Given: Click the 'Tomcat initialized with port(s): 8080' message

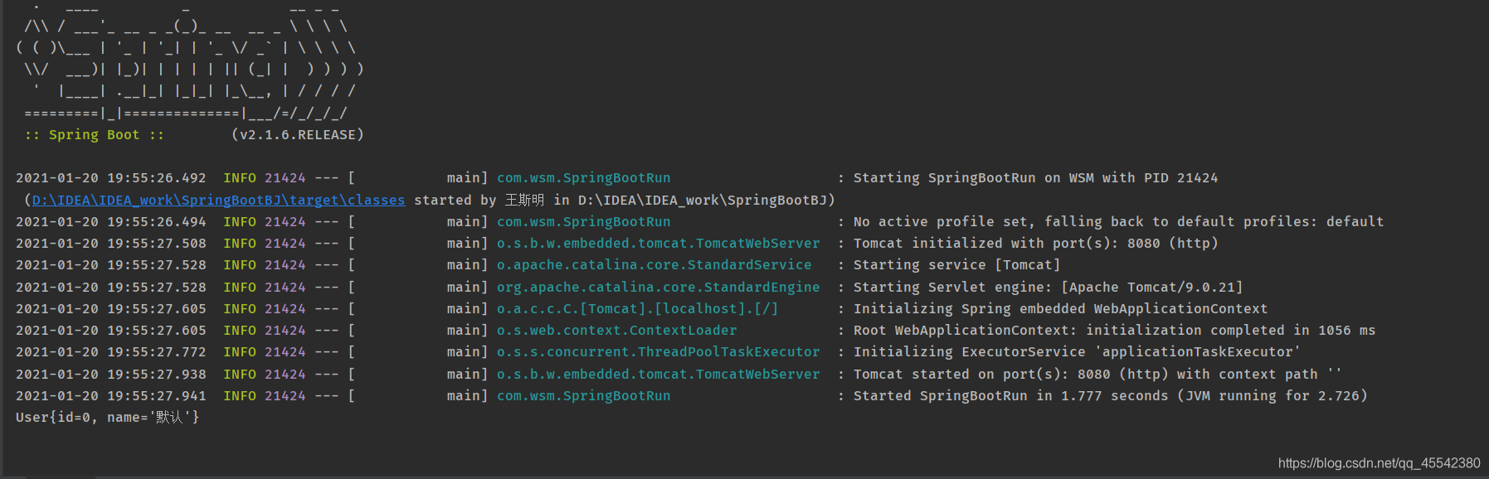Looking at the screenshot, I should click(1035, 244).
